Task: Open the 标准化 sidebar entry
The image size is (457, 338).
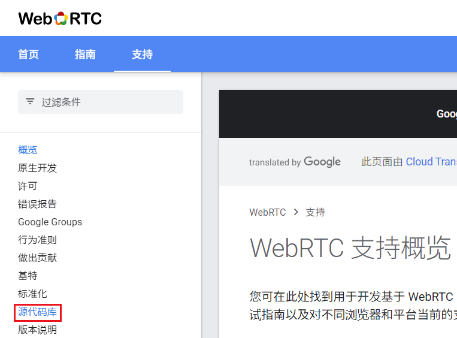Action: [32, 294]
